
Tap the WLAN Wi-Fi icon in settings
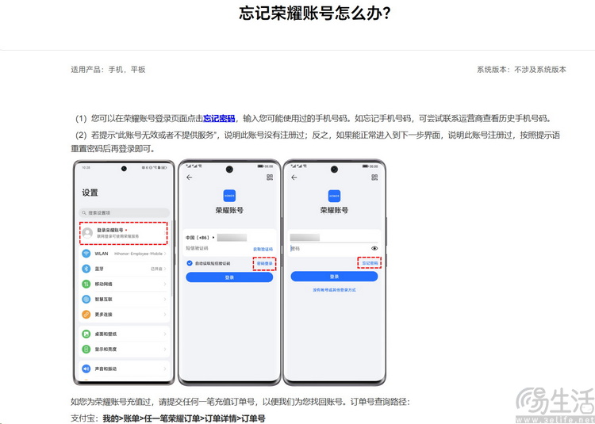coord(86,254)
